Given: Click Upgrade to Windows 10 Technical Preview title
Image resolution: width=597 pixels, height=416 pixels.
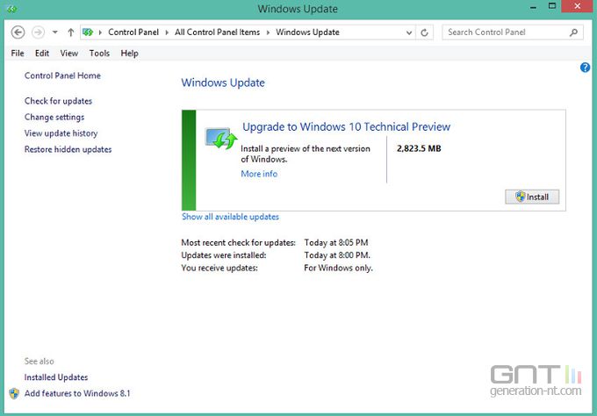Looking at the screenshot, I should coord(347,126).
